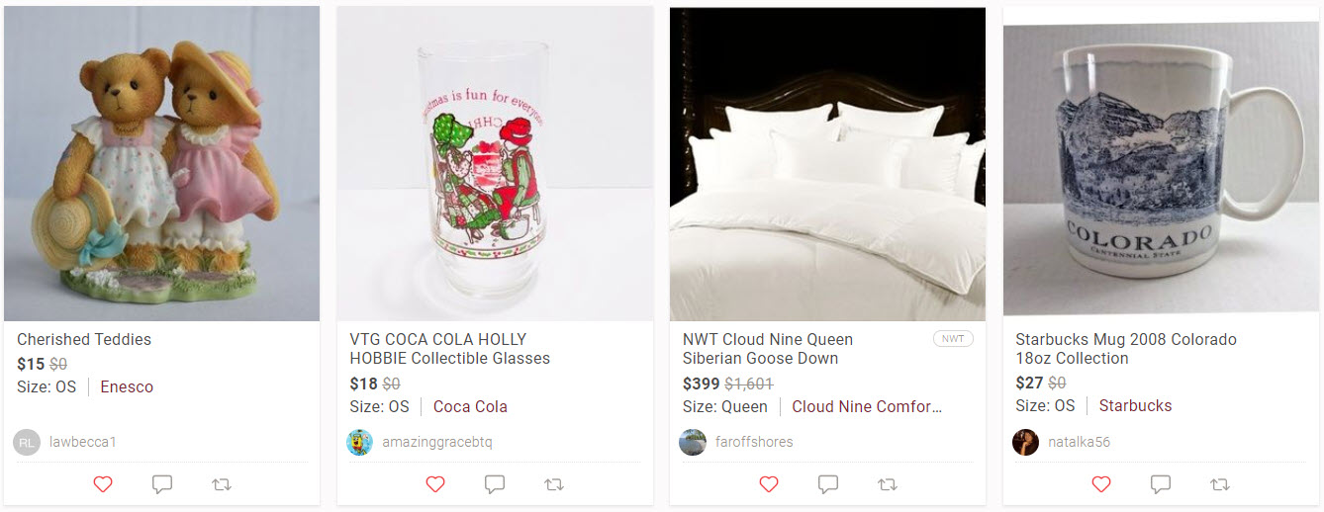Like the Starbucks Colorado mug listing

coord(1101,484)
